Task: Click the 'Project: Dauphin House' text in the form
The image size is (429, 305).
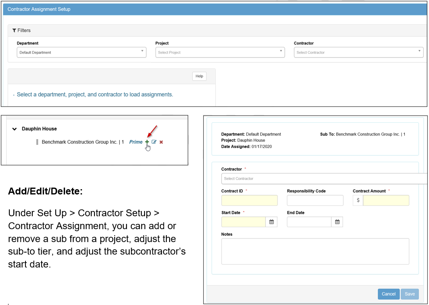Action: coord(243,140)
